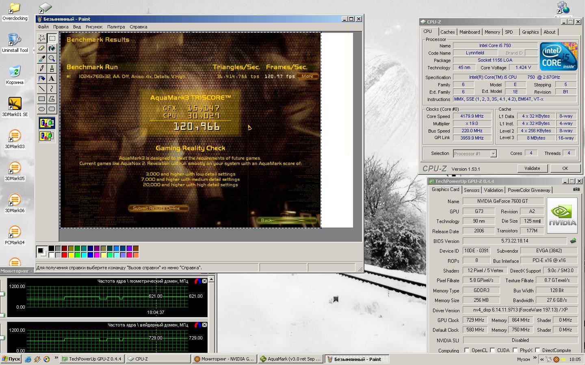Select the Line tool in Paint
The height and width of the screenshot is (365, 585).
42,88
